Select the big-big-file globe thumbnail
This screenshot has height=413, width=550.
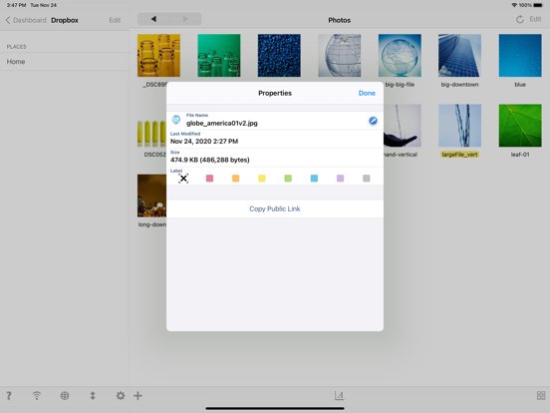click(x=400, y=56)
